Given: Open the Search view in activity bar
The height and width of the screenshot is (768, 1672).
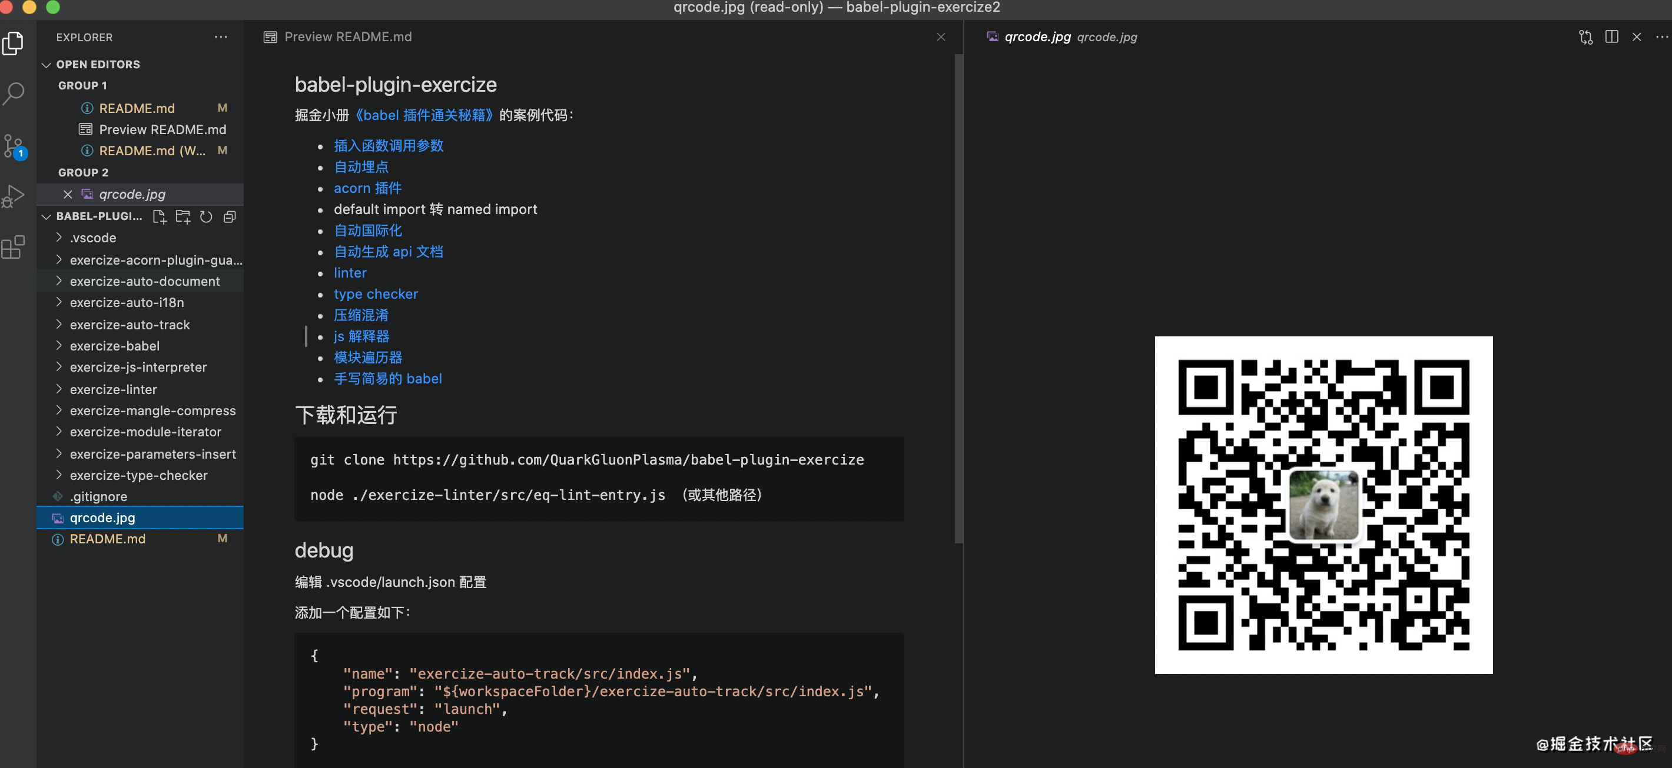Looking at the screenshot, I should click(x=14, y=94).
